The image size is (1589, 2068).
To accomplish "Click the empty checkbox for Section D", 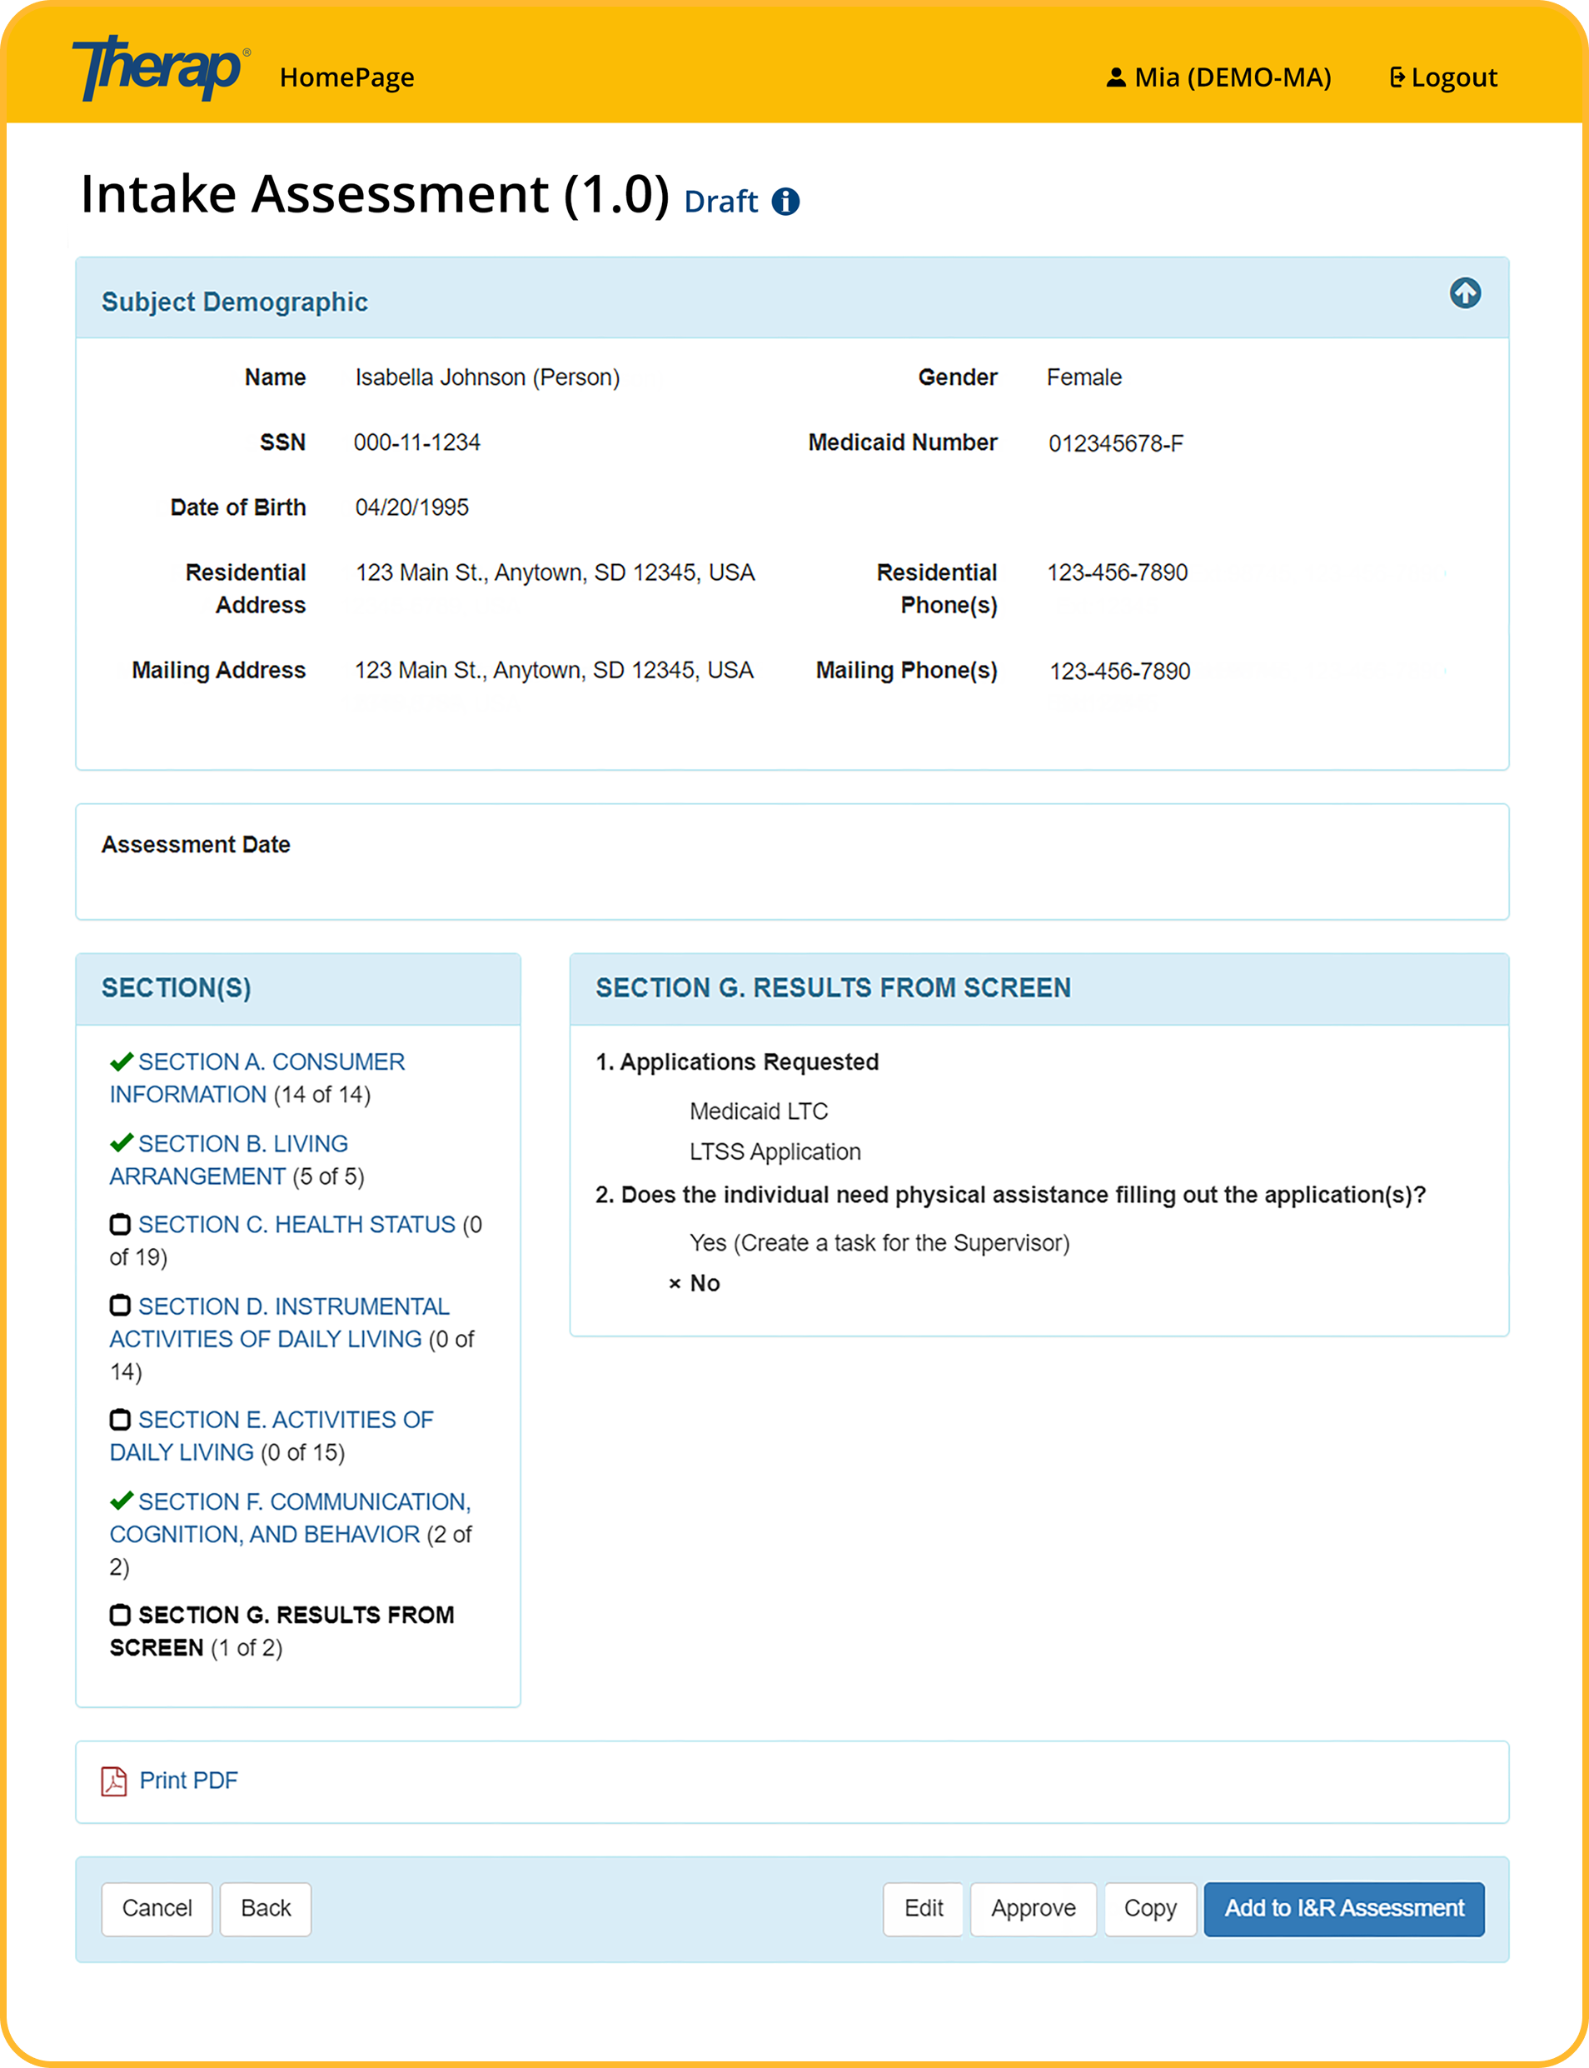I will [120, 1306].
